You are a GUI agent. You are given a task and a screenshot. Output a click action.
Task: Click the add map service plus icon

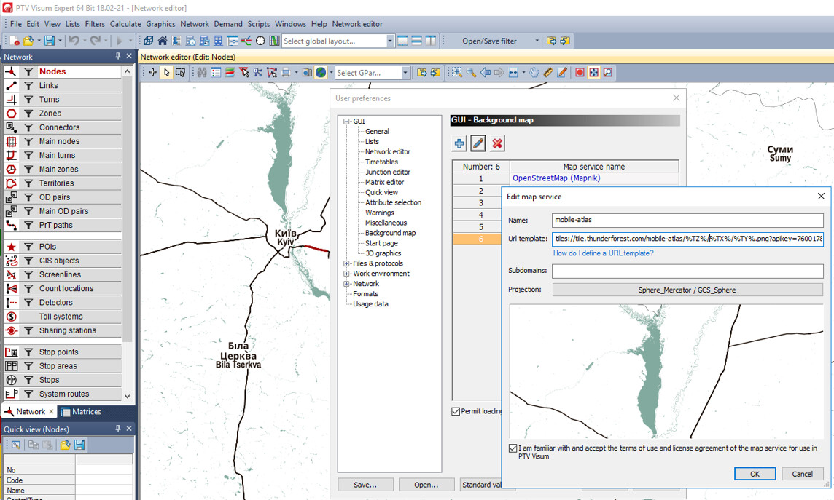click(x=459, y=143)
